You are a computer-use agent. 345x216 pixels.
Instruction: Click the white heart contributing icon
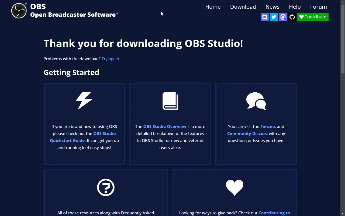point(234,187)
